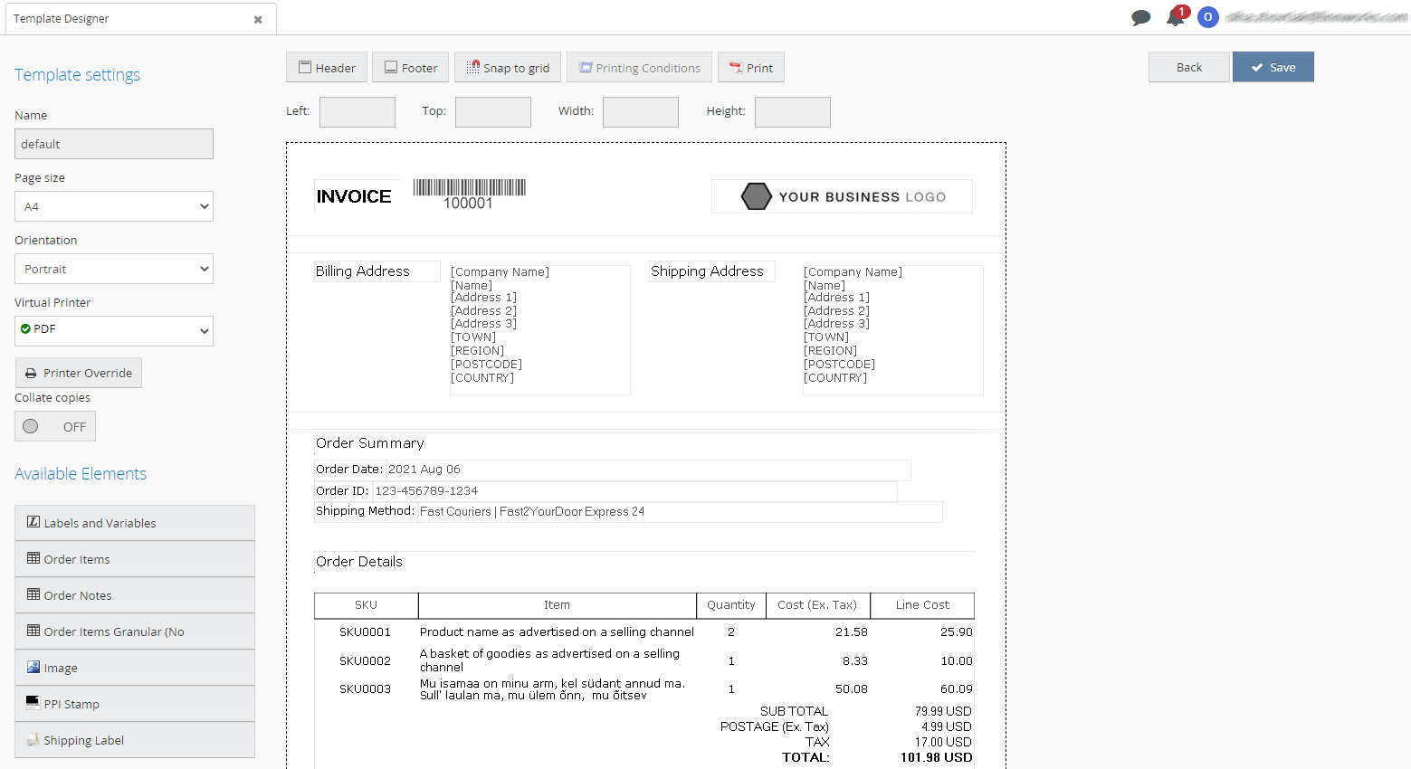The height and width of the screenshot is (769, 1411).
Task: Open the chat messages icon
Action: [1140, 17]
